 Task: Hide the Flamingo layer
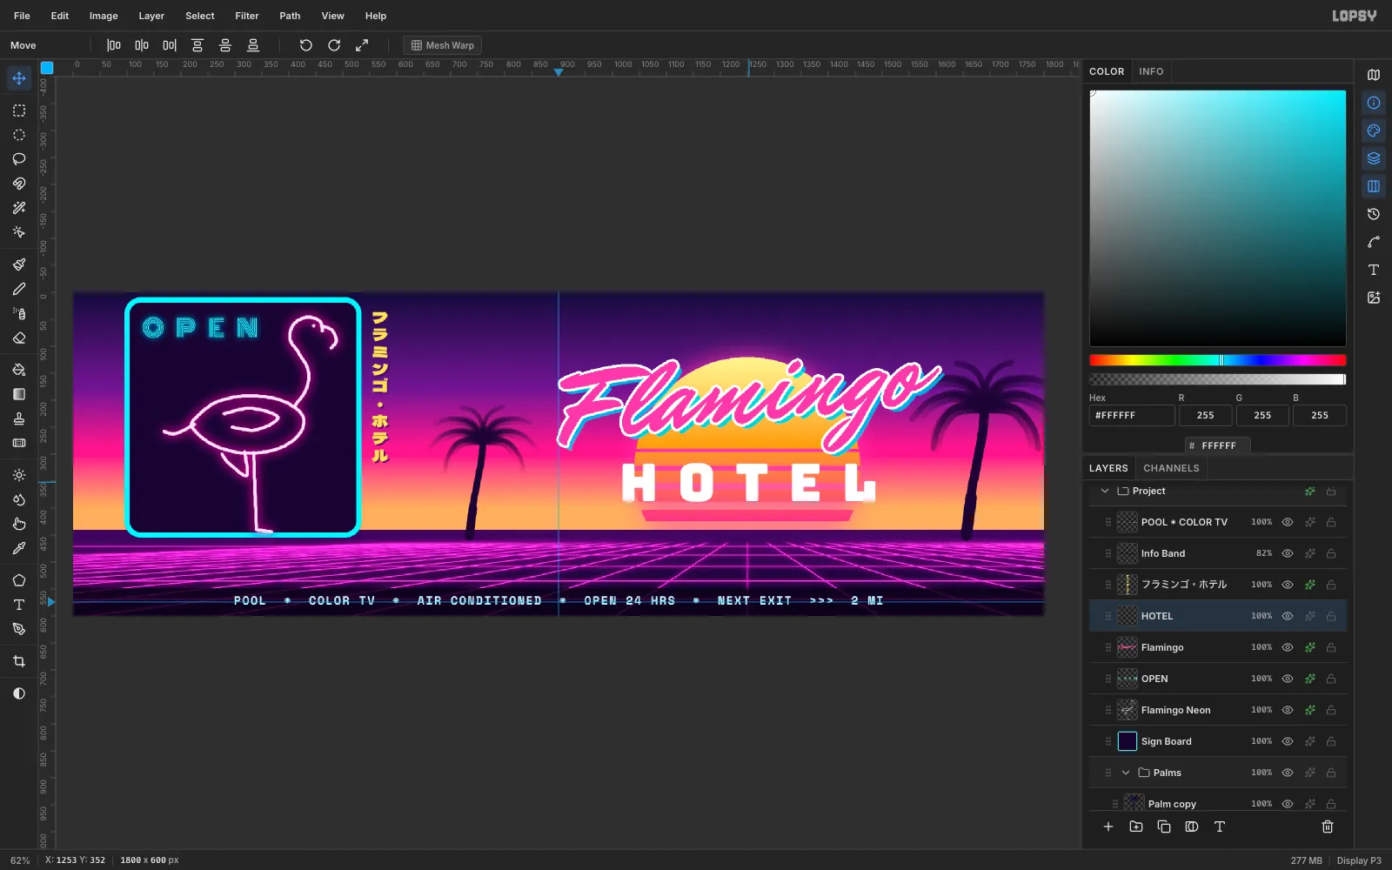pyautogui.click(x=1288, y=647)
